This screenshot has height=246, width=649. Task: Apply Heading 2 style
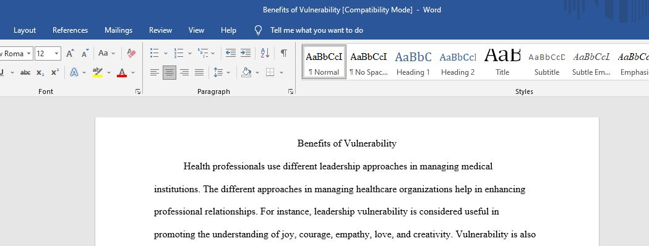coord(458,62)
